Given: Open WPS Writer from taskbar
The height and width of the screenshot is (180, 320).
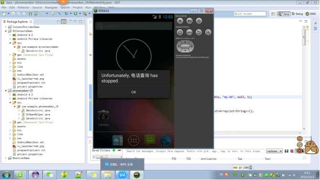Looking at the screenshot, I should click(x=122, y=175).
